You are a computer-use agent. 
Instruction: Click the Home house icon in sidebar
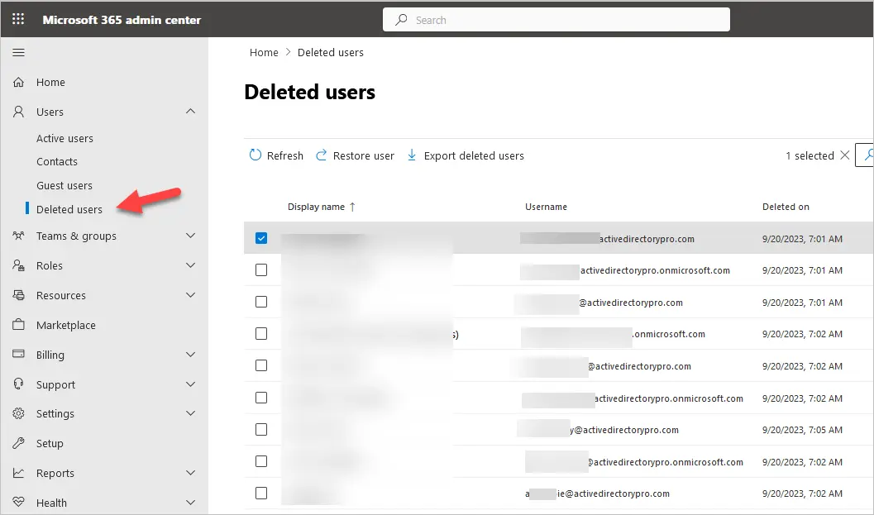(18, 83)
